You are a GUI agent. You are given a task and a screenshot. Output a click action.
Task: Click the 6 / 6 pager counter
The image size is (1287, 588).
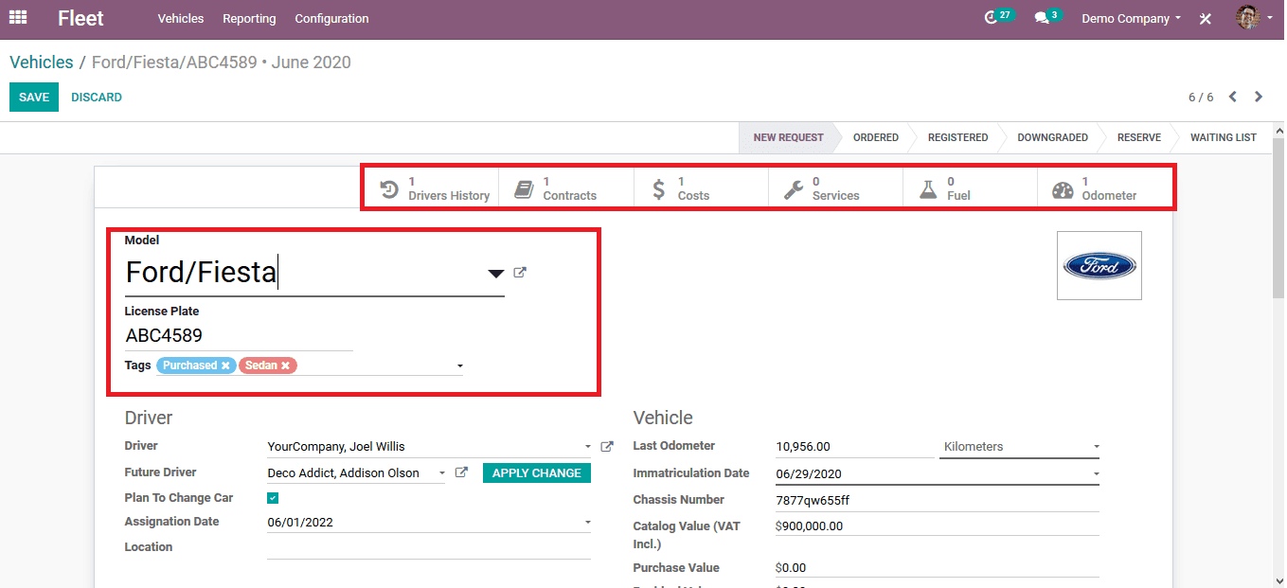click(1201, 98)
